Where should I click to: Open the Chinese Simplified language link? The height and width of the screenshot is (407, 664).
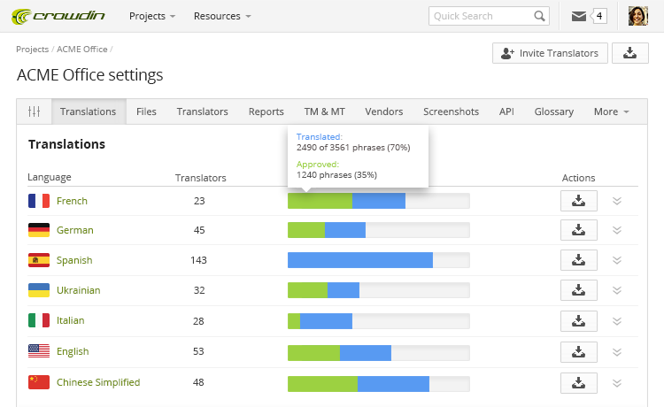pyautogui.click(x=98, y=382)
